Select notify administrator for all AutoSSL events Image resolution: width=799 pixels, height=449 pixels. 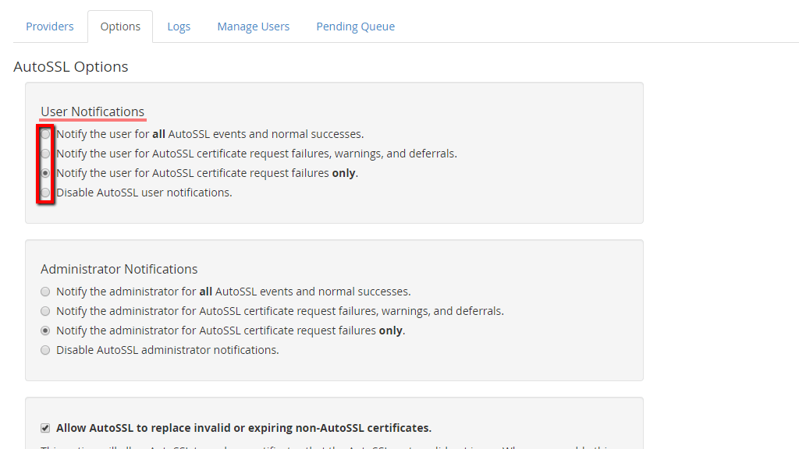45,291
